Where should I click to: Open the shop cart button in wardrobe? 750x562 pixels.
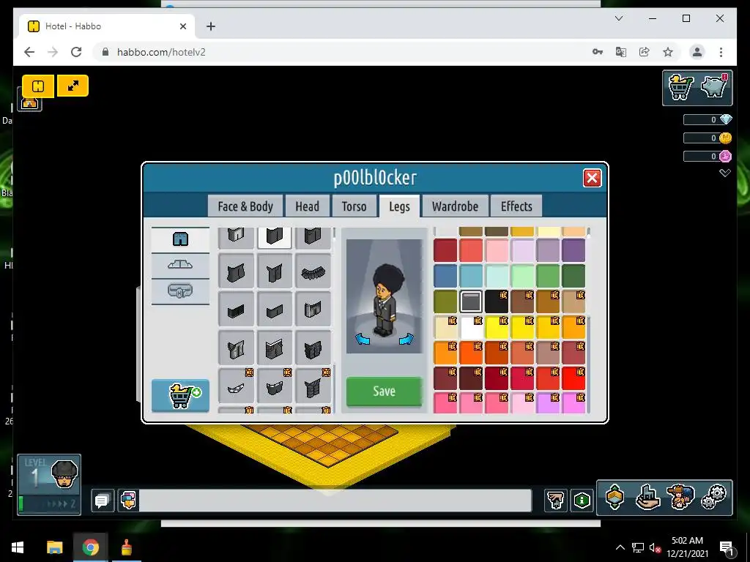(180, 395)
